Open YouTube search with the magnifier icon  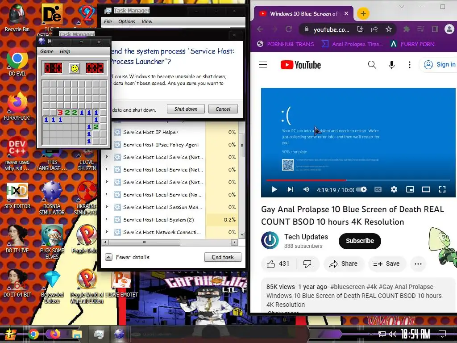tap(372, 65)
